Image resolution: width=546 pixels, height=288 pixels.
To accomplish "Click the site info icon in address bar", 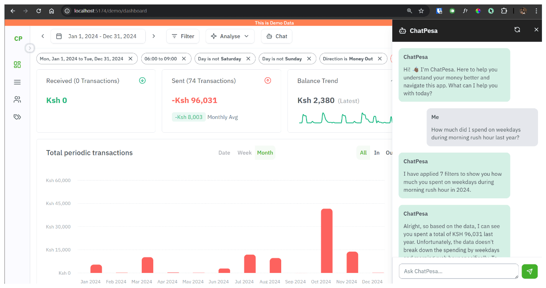I will point(67,11).
